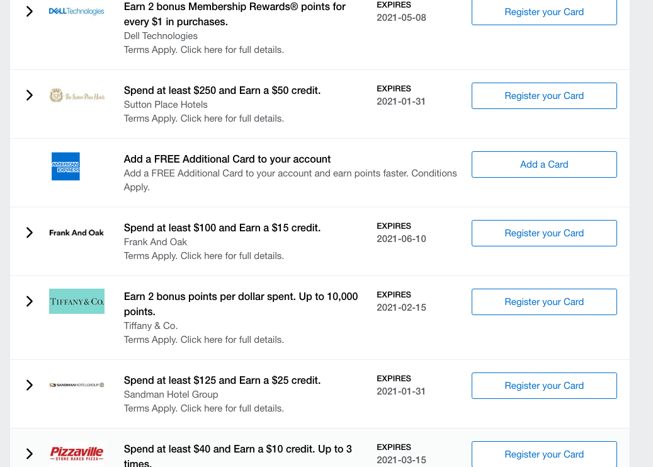Add a Card to your account
The width and height of the screenshot is (653, 467).
click(544, 164)
